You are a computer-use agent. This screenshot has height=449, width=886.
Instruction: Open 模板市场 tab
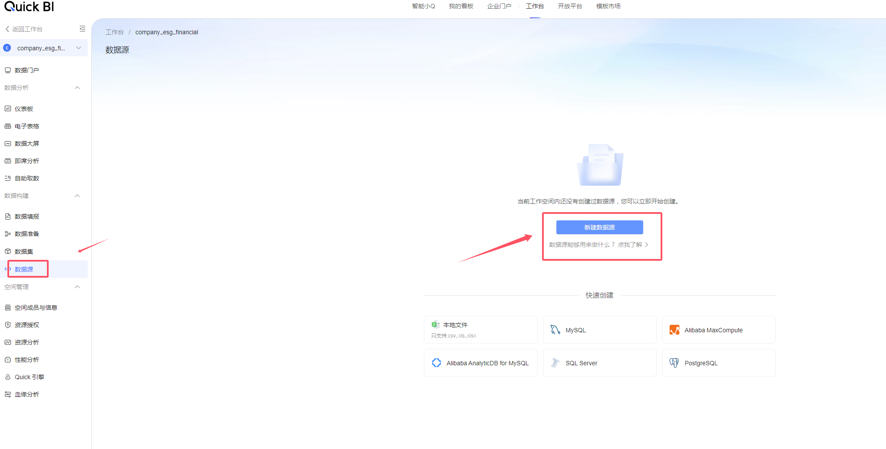pos(608,6)
